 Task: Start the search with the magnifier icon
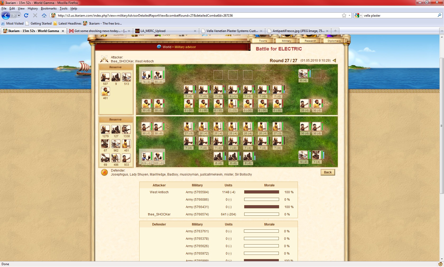tap(439, 15)
